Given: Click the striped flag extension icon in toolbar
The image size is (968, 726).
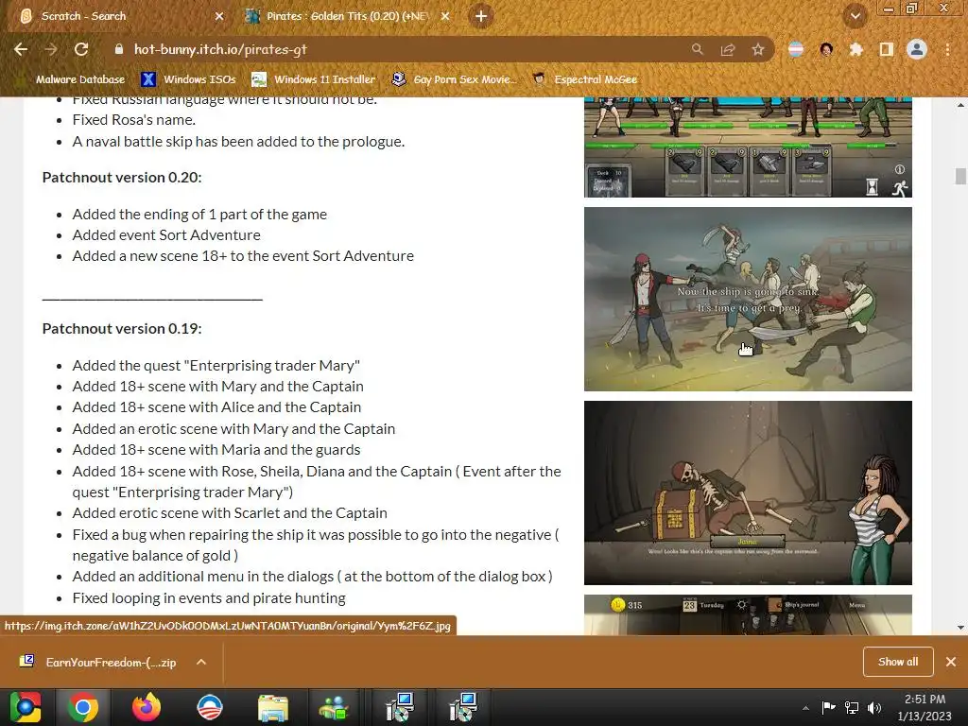Looking at the screenshot, I should coord(796,49).
